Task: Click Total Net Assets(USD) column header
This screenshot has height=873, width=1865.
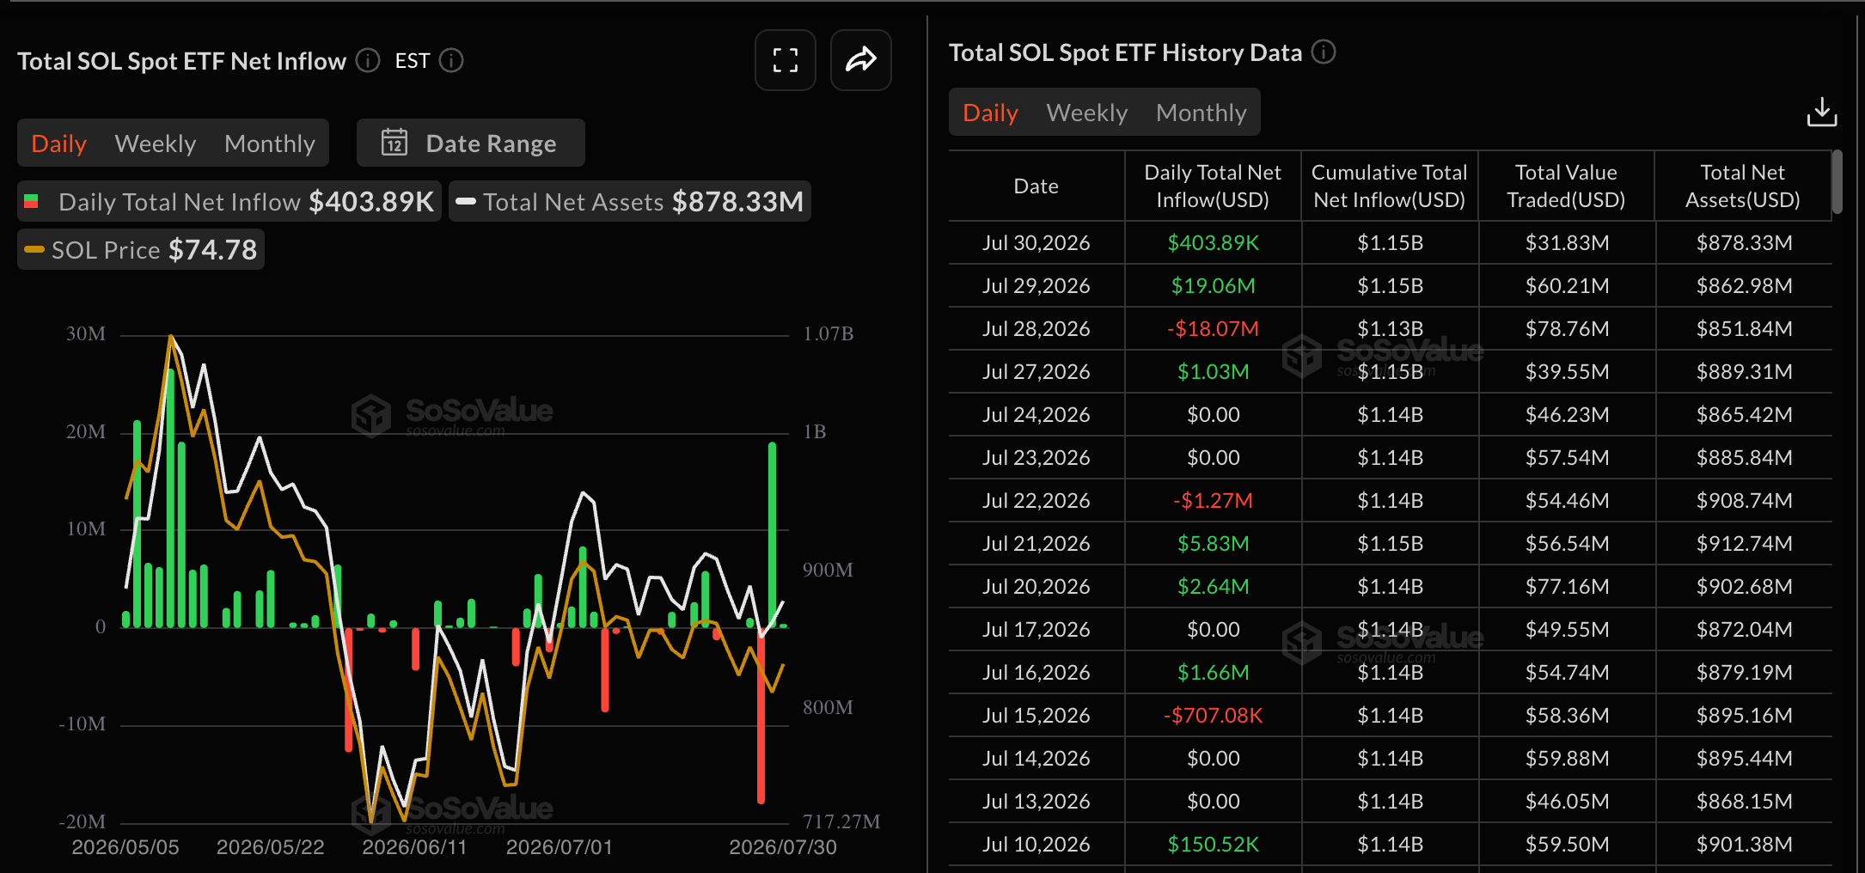Action: click(x=1743, y=186)
